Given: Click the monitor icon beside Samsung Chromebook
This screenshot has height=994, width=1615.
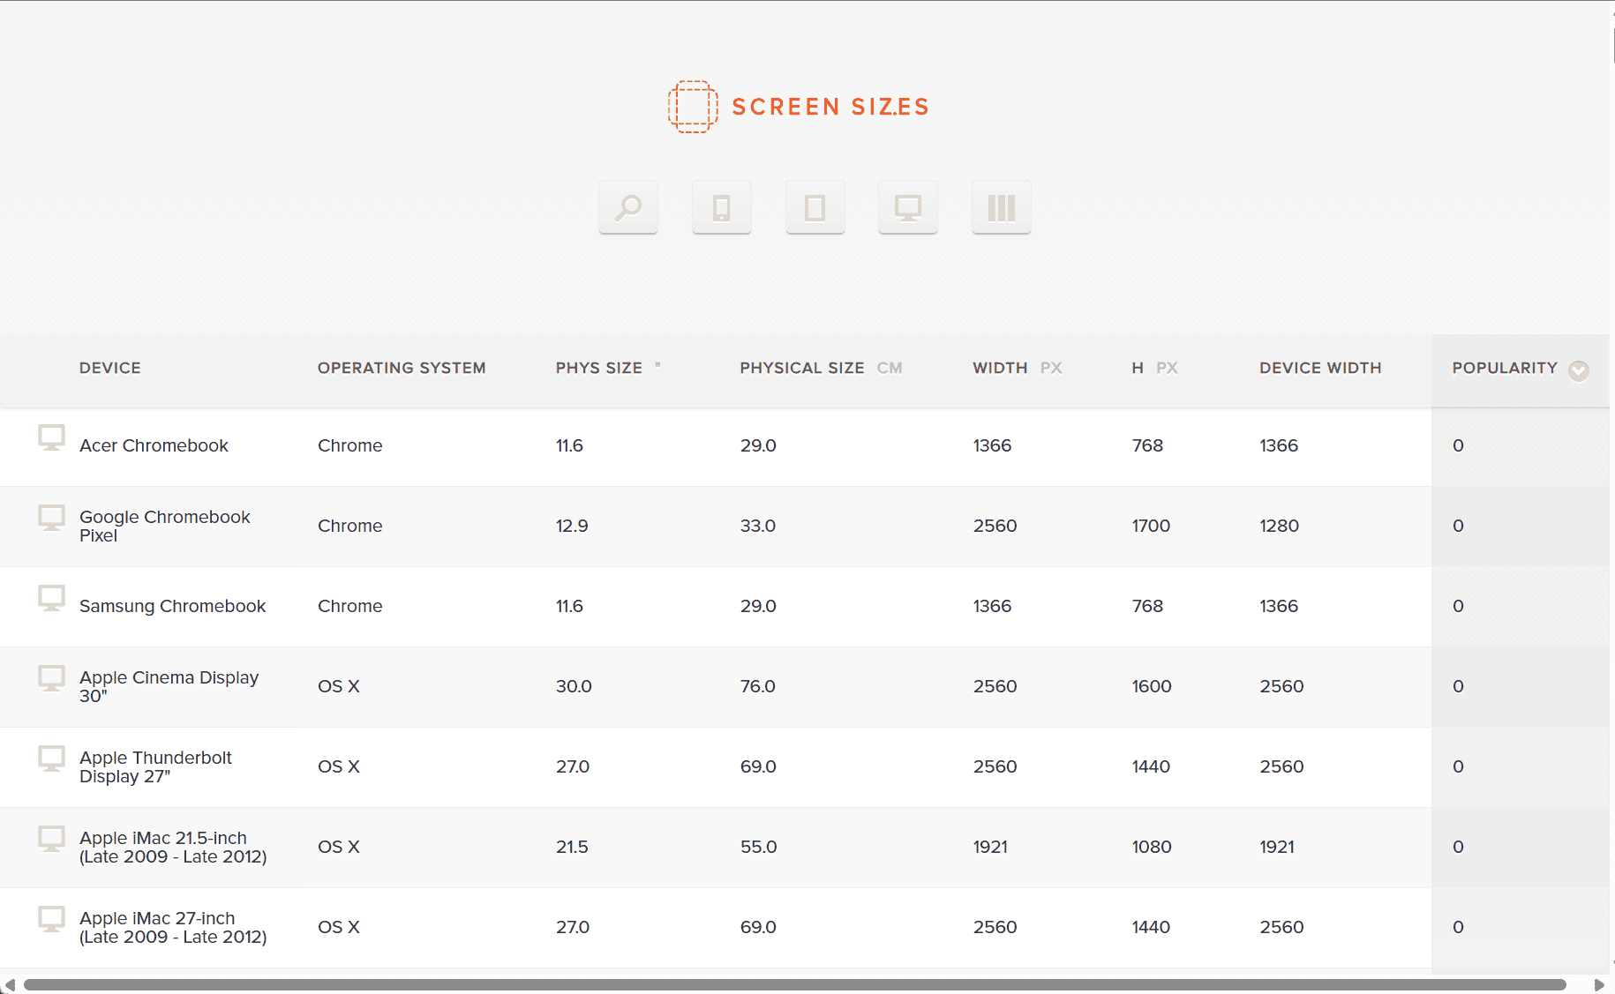Looking at the screenshot, I should [52, 599].
